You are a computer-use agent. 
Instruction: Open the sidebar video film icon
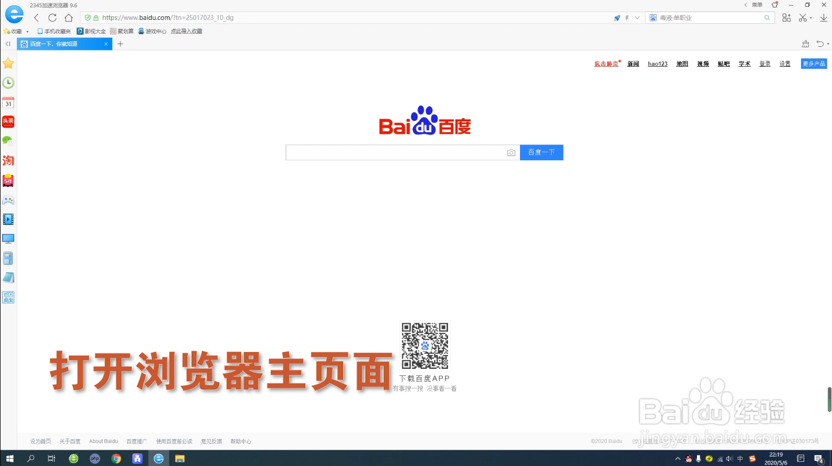point(8,220)
